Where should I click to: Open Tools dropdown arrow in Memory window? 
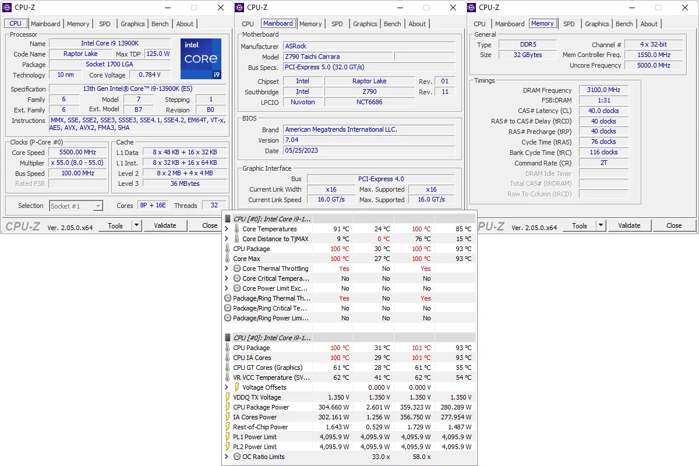pos(601,225)
